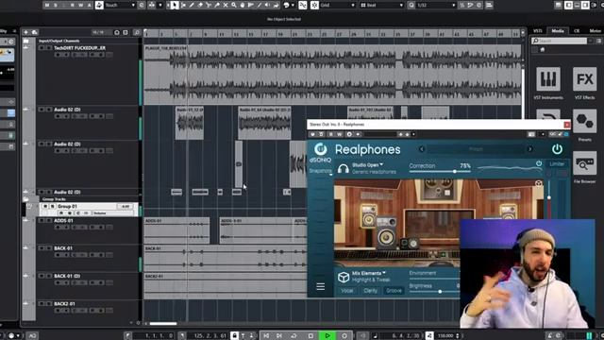Open Presets tile in the Media rack
Image resolution: width=604 pixels, height=340 pixels.
tap(585, 121)
